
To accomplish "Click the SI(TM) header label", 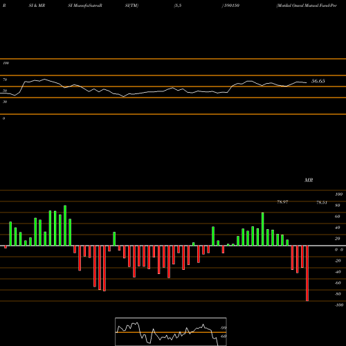I will [x=131, y=6].
